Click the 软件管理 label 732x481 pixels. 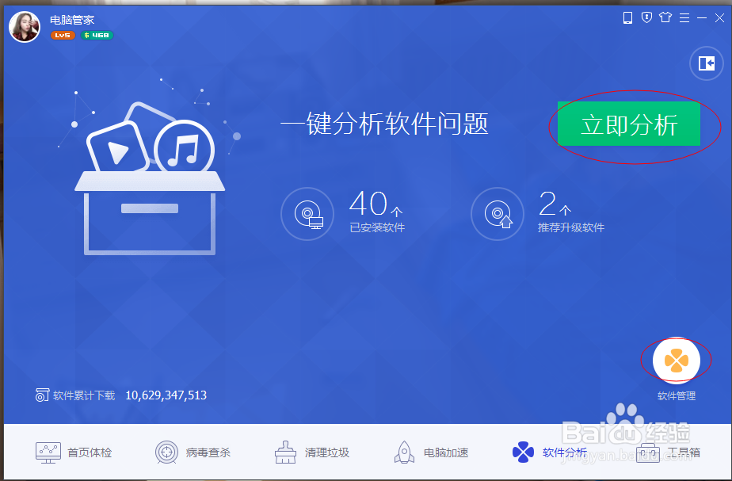[677, 395]
